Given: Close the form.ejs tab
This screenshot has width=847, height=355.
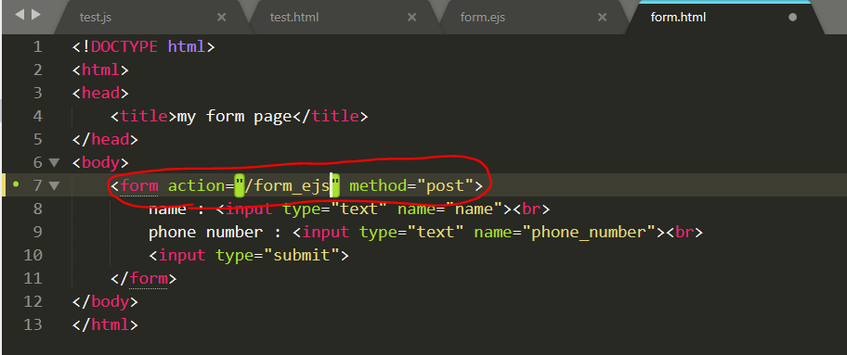Looking at the screenshot, I should 603,18.
